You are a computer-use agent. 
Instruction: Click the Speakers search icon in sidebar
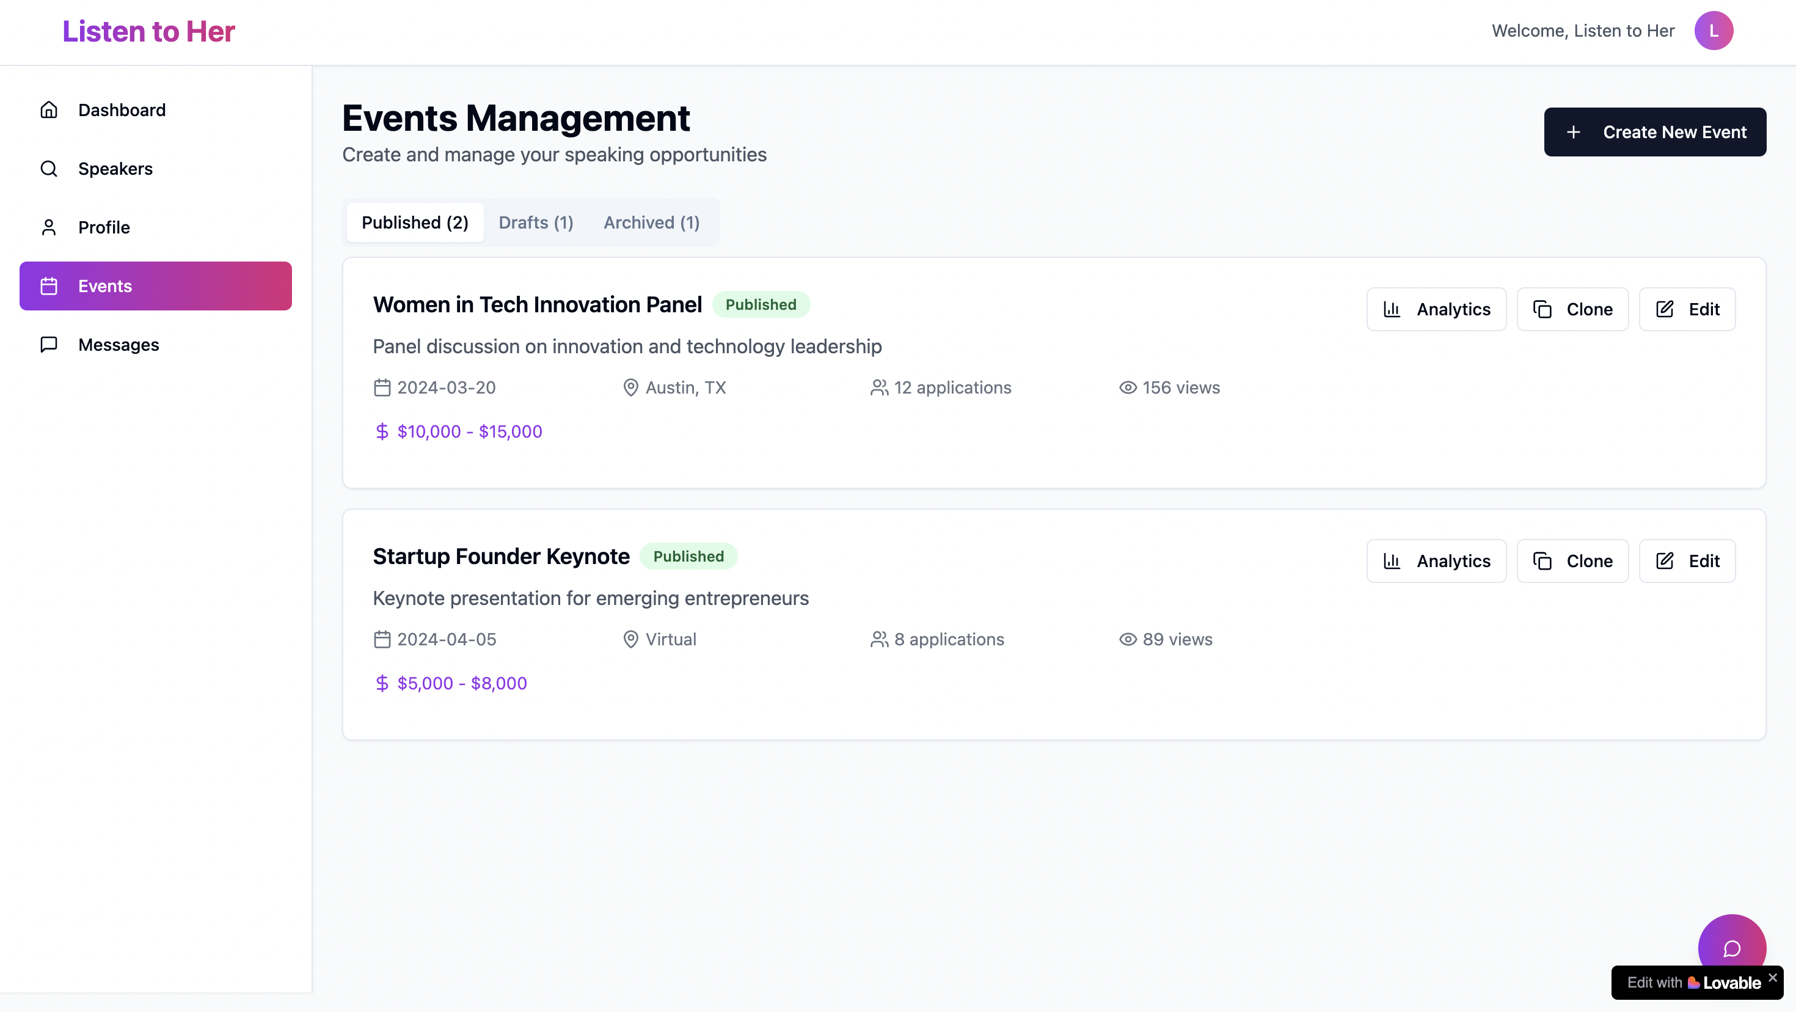tap(49, 169)
